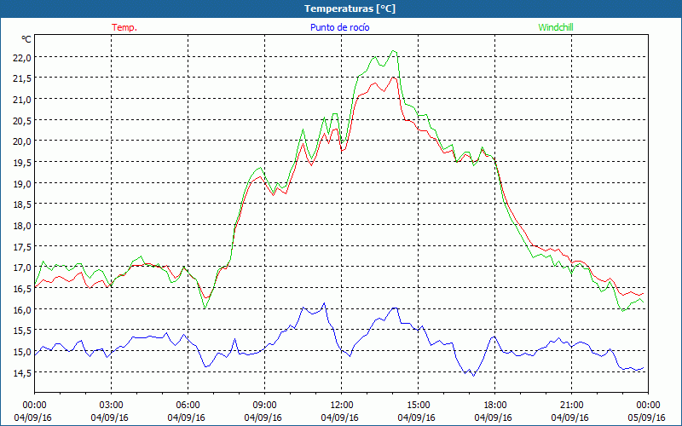682x426 pixels.
Task: Click the 15,5 y-axis value
Action: click(x=22, y=331)
